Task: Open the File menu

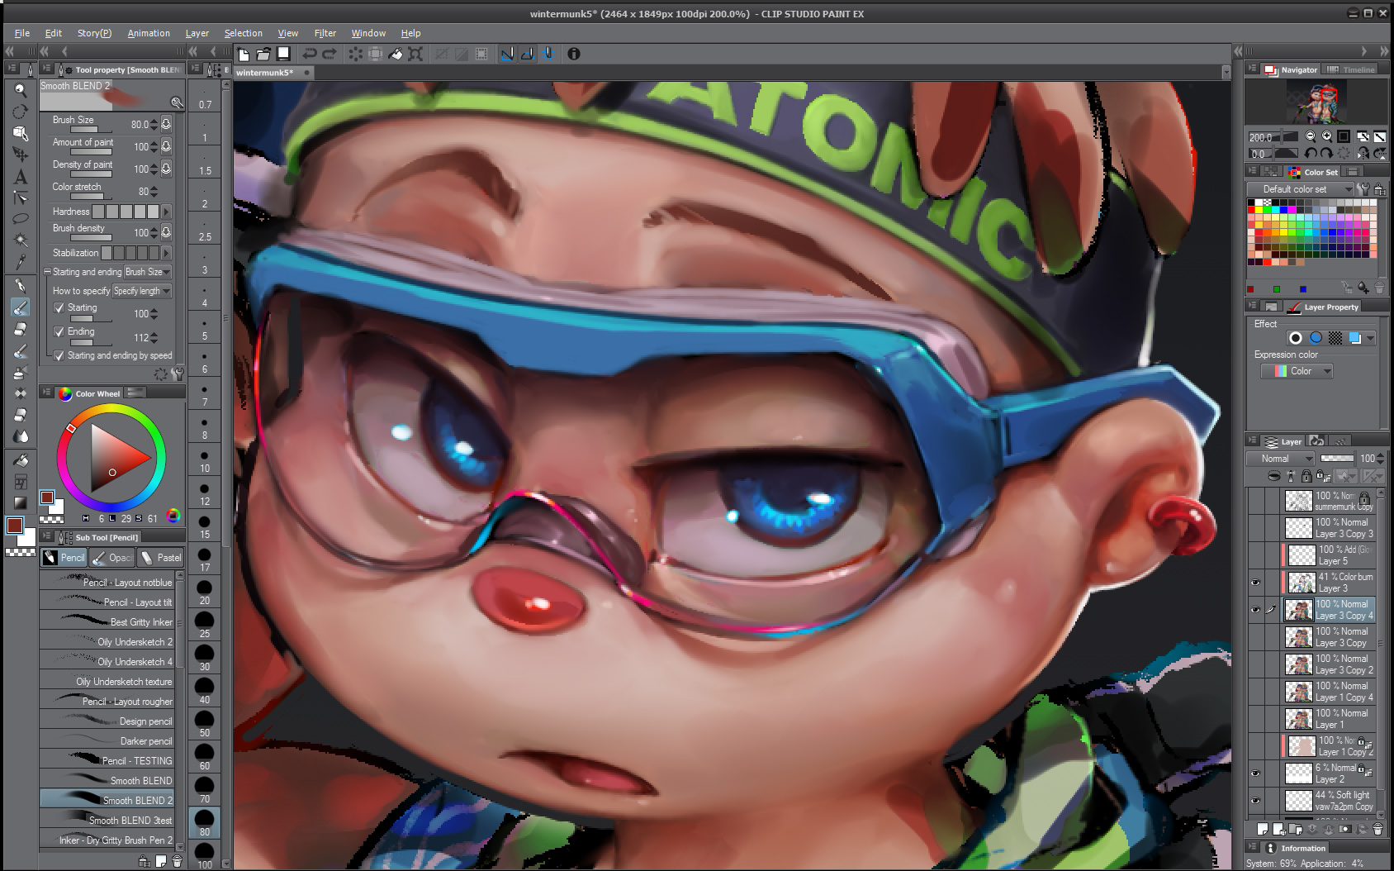Action: (x=22, y=33)
